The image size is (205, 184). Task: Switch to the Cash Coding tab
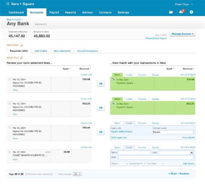tap(41, 51)
